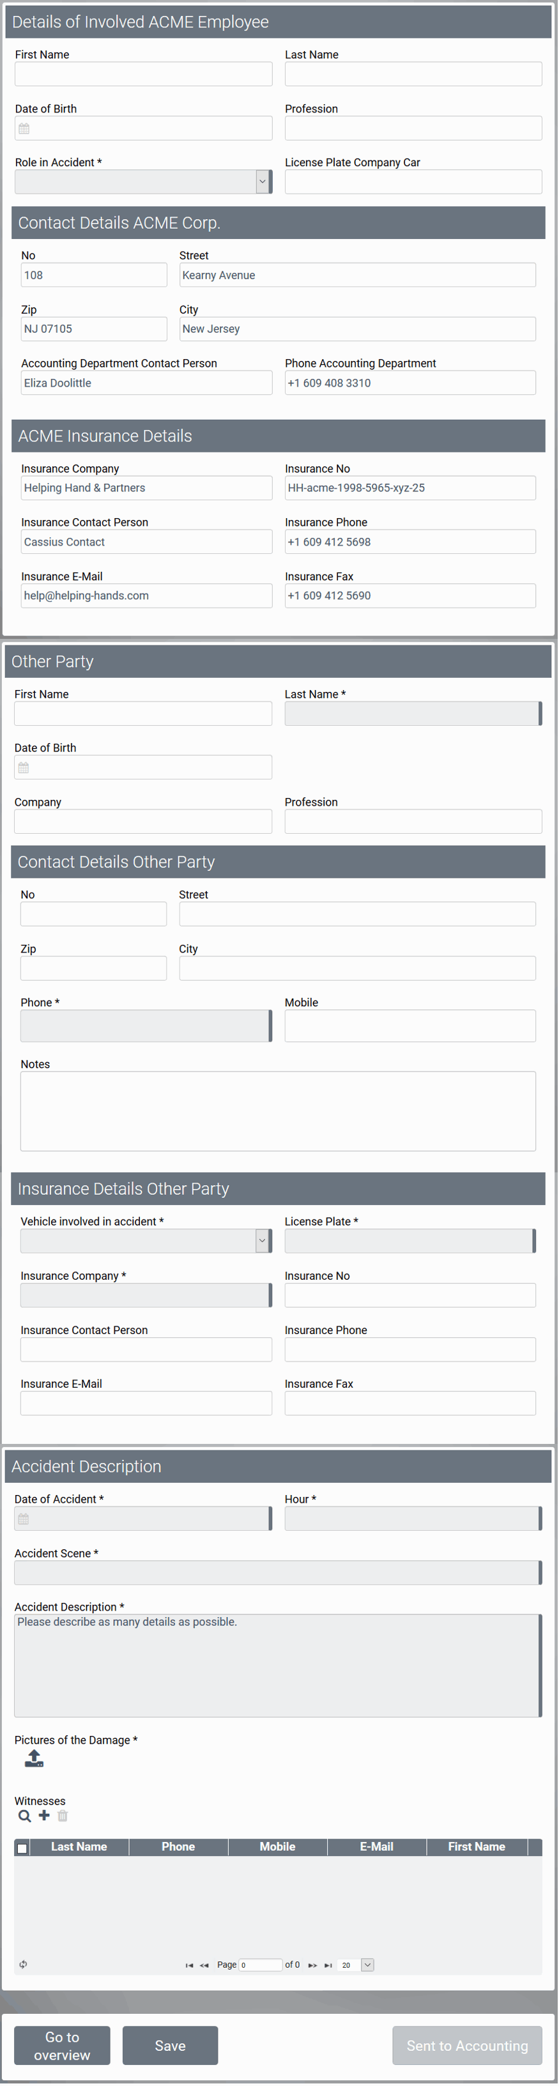Click the Sent to Accounting button
Viewport: 559px width, 2086px height.
(466, 2046)
